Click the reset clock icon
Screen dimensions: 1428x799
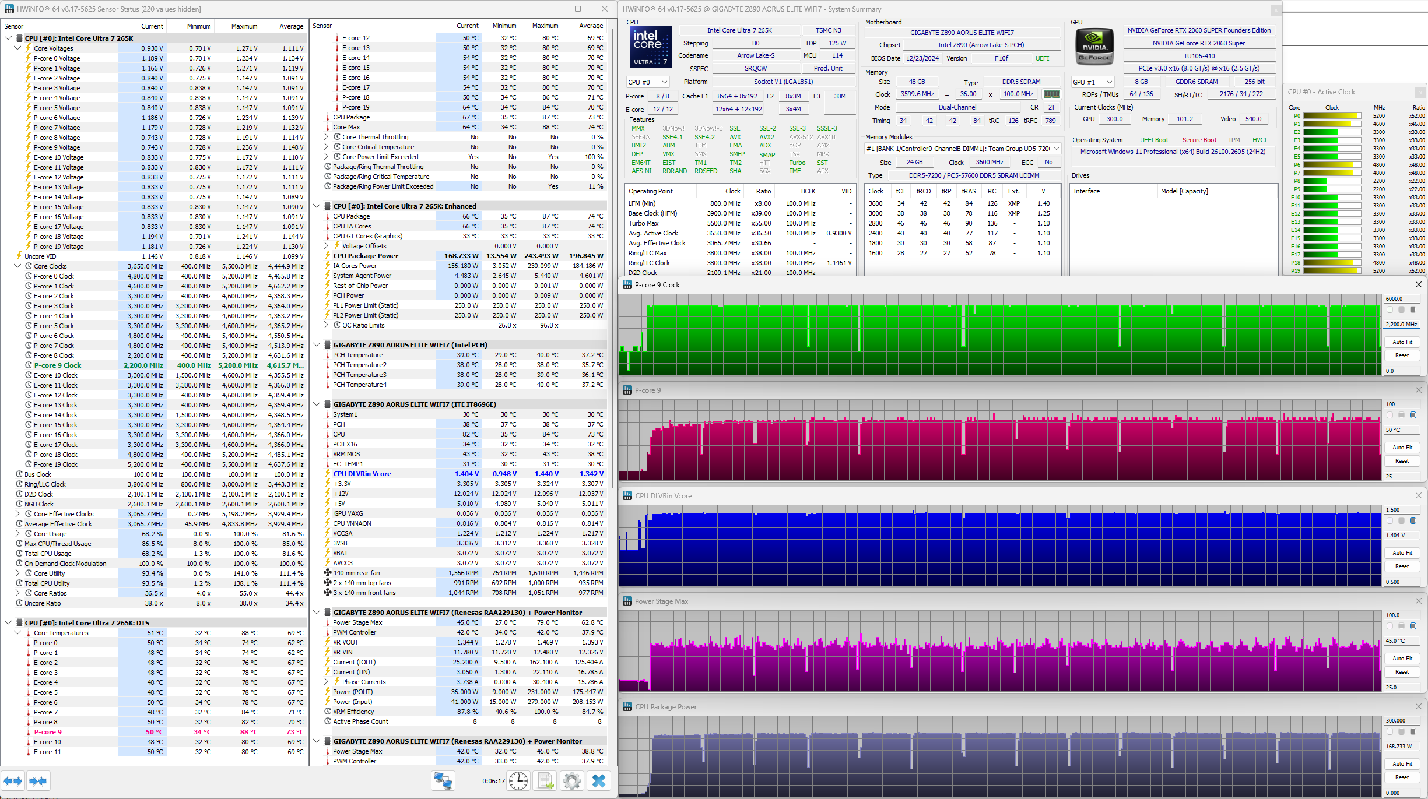click(x=518, y=781)
